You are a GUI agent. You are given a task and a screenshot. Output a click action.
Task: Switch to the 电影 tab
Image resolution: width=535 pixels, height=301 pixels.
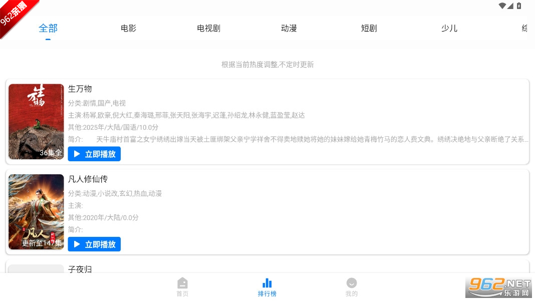[128, 29]
